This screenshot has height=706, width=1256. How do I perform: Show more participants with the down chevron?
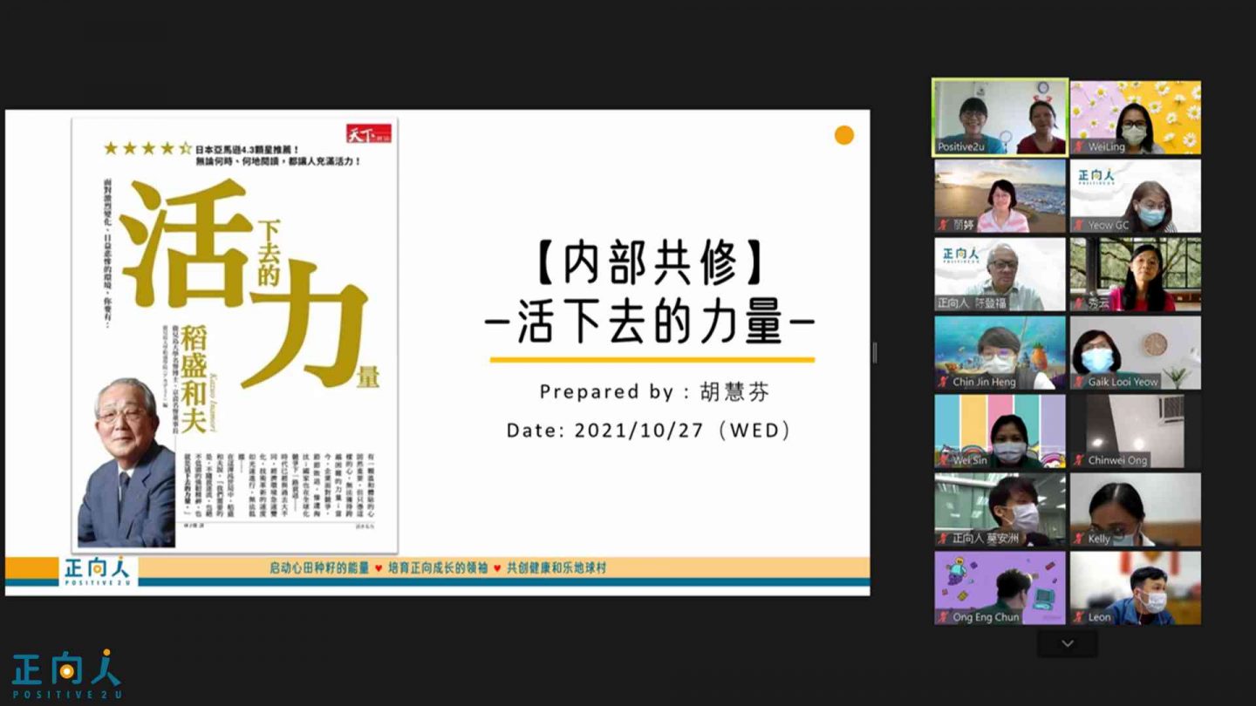click(1068, 644)
